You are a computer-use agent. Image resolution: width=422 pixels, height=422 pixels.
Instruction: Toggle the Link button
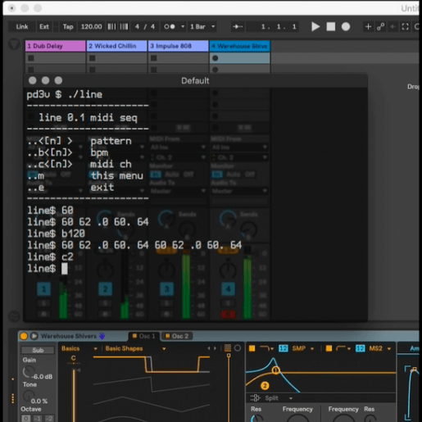[22, 26]
